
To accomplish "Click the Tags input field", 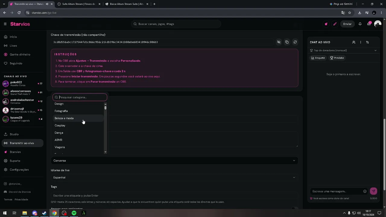I will (x=174, y=196).
